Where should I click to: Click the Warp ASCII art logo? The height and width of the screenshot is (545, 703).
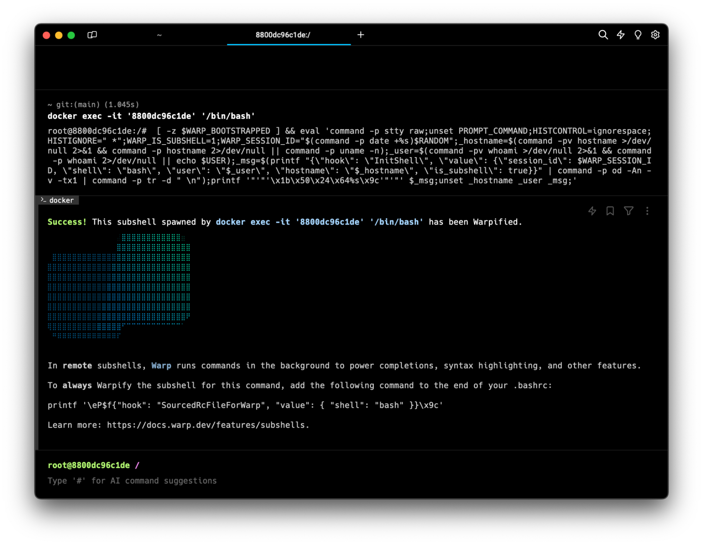(119, 286)
